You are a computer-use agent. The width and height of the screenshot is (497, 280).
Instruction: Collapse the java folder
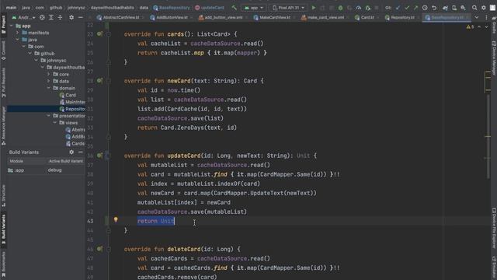[x=17, y=40]
